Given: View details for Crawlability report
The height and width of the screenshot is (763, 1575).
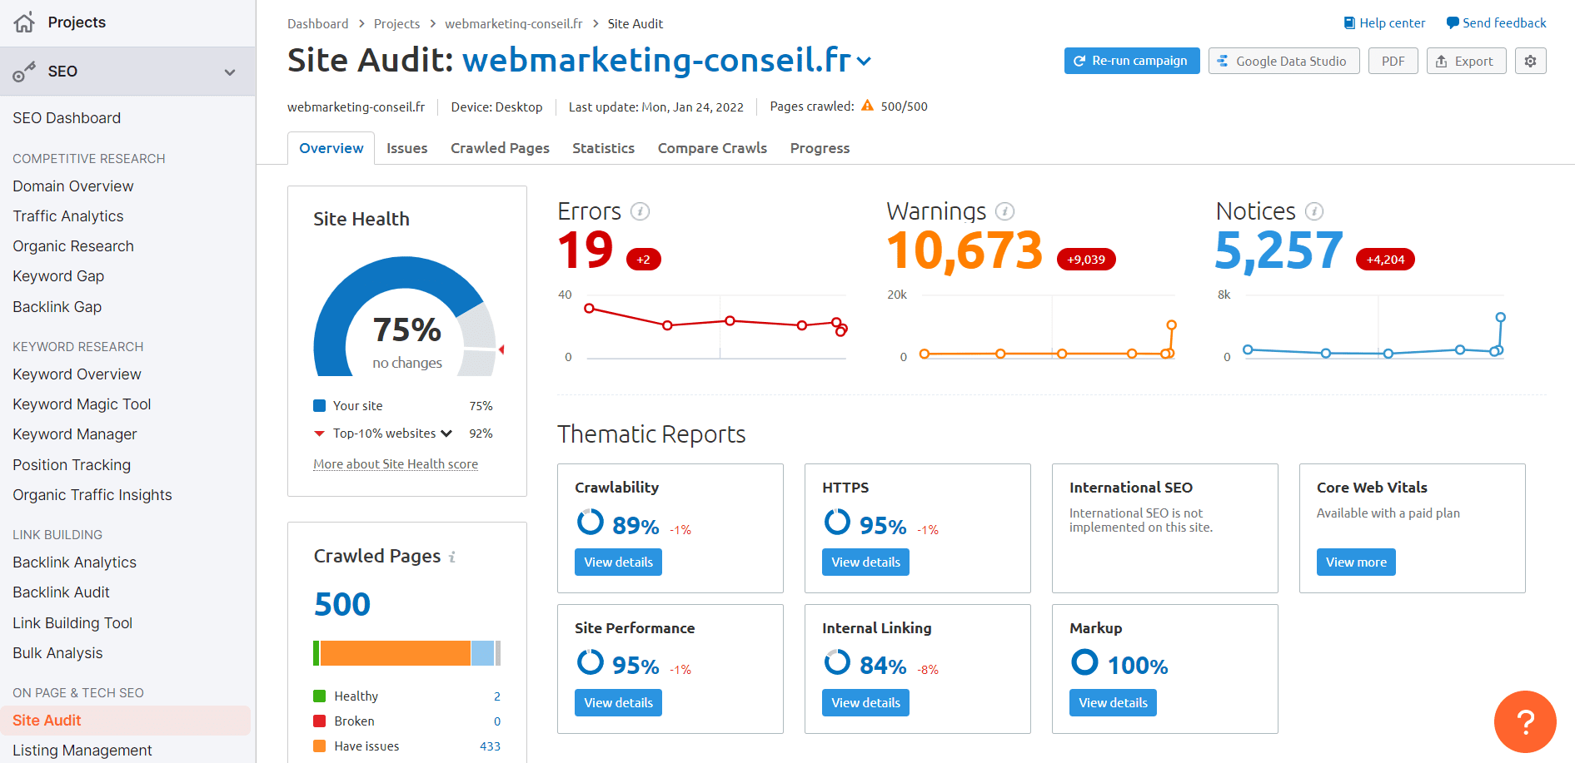Looking at the screenshot, I should (618, 562).
